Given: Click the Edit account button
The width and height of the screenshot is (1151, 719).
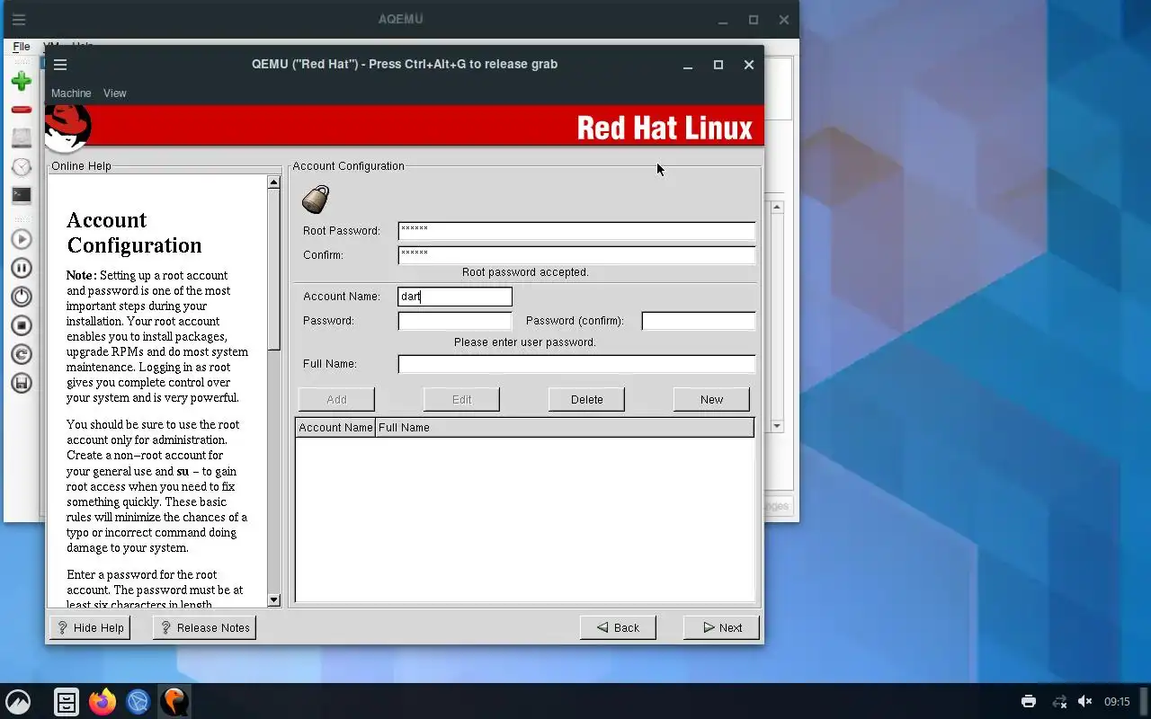Looking at the screenshot, I should click(x=461, y=400).
